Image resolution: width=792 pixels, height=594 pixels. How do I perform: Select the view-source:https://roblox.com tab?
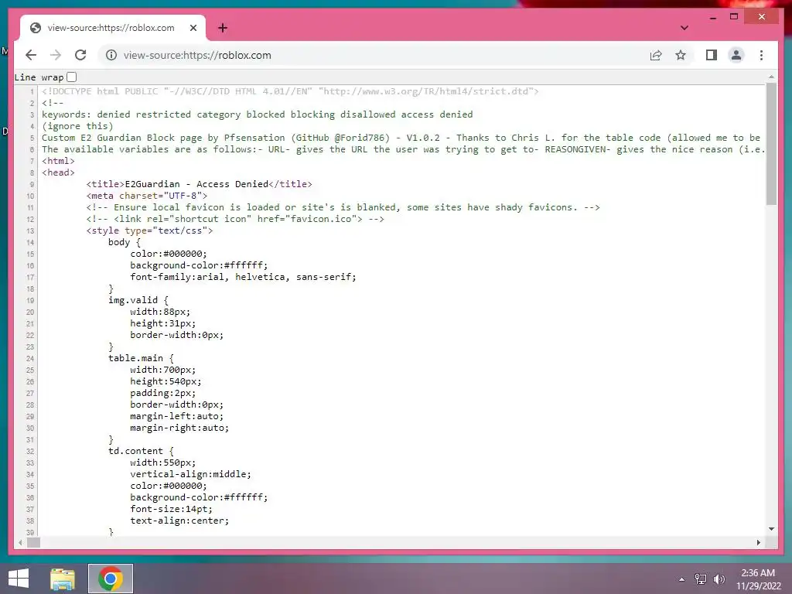coord(113,28)
